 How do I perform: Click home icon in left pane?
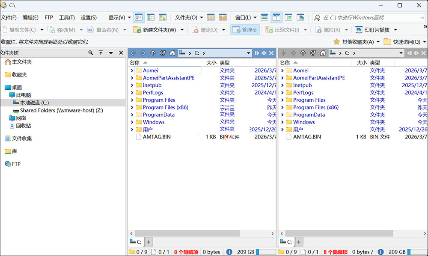coord(172,53)
